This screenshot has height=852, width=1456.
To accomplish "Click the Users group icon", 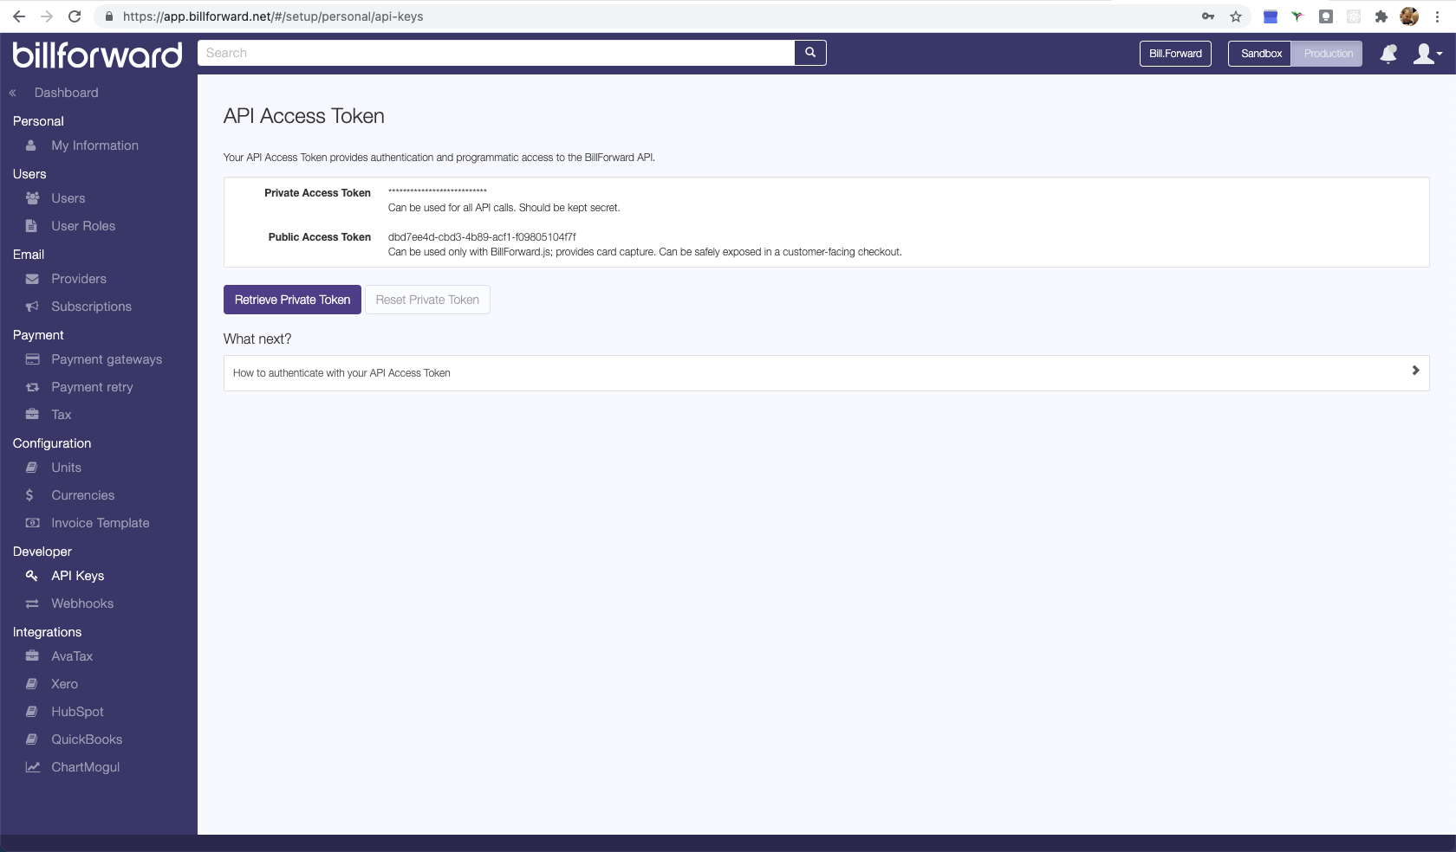I will [32, 198].
